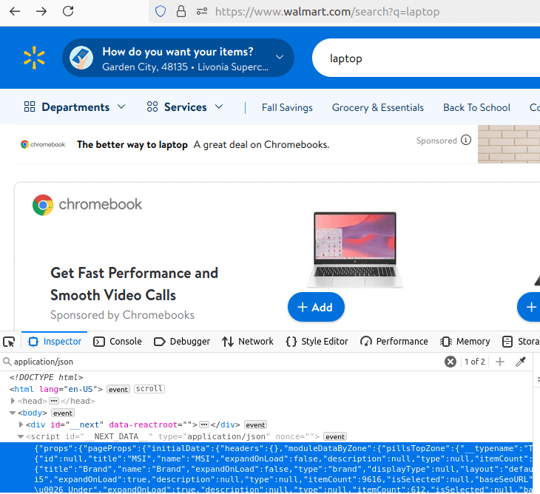Open the tracking protection shield icon
This screenshot has width=540, height=494.
(161, 11)
